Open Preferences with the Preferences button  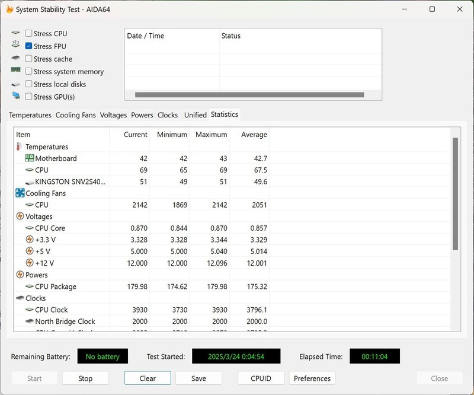tap(312, 378)
